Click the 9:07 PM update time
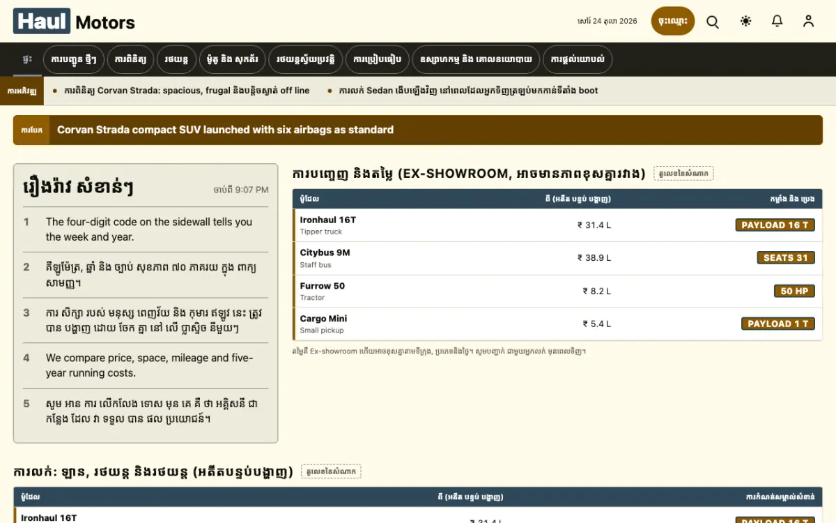 click(241, 190)
